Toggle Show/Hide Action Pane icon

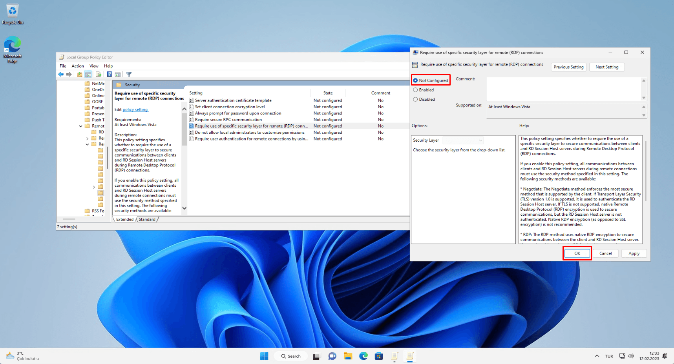click(x=118, y=75)
